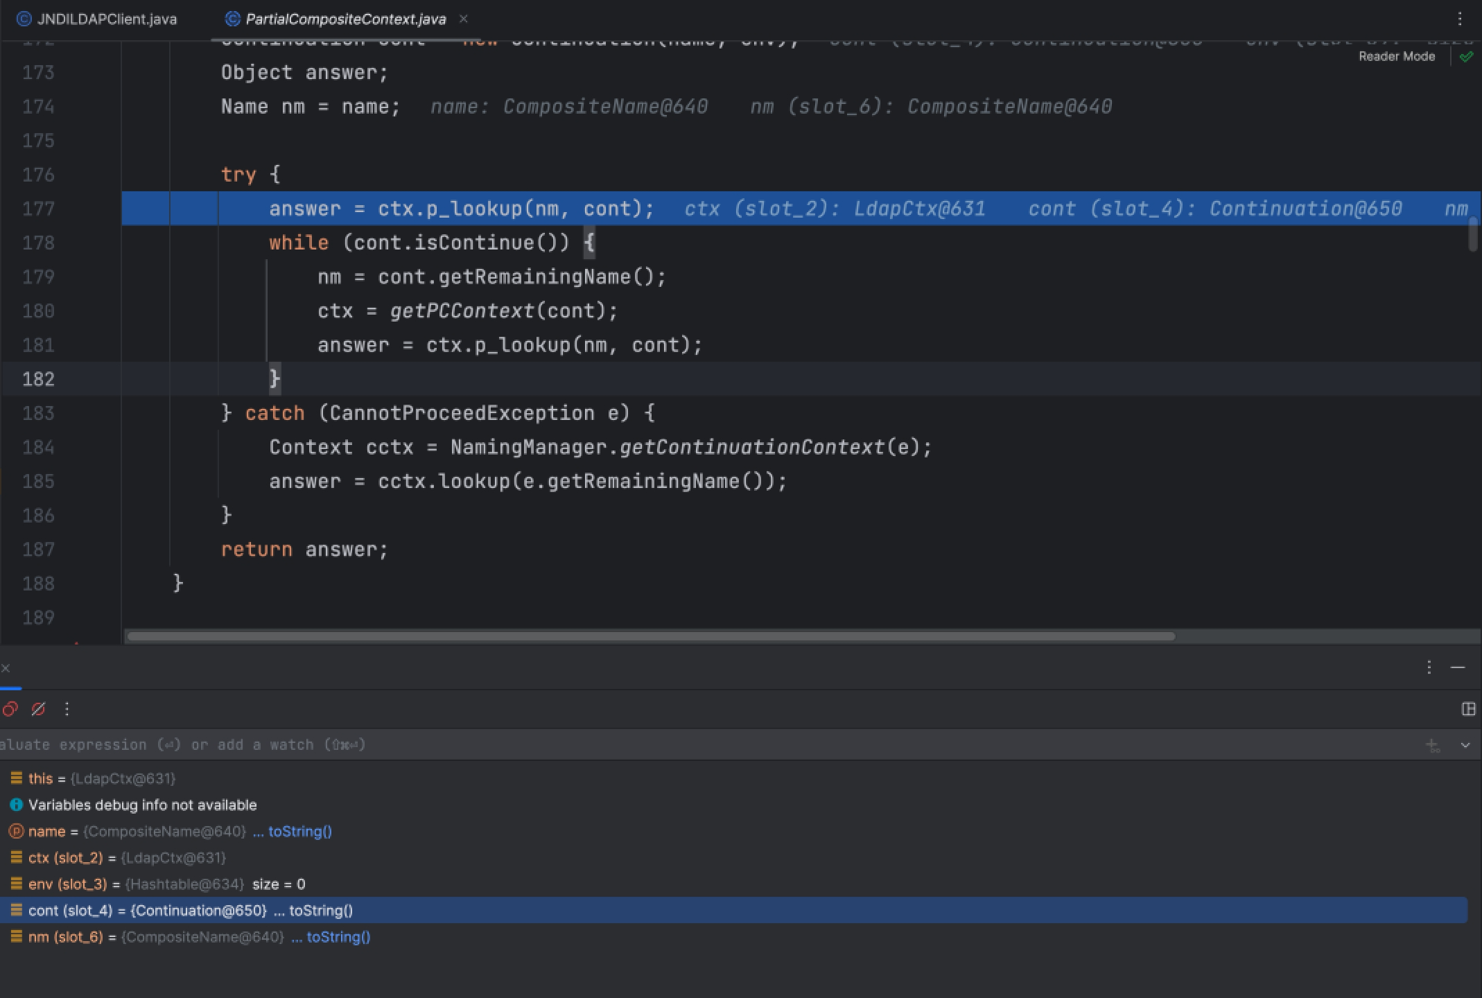Click the parameter icon next to name variable
The height and width of the screenshot is (998, 1482).
[16, 832]
